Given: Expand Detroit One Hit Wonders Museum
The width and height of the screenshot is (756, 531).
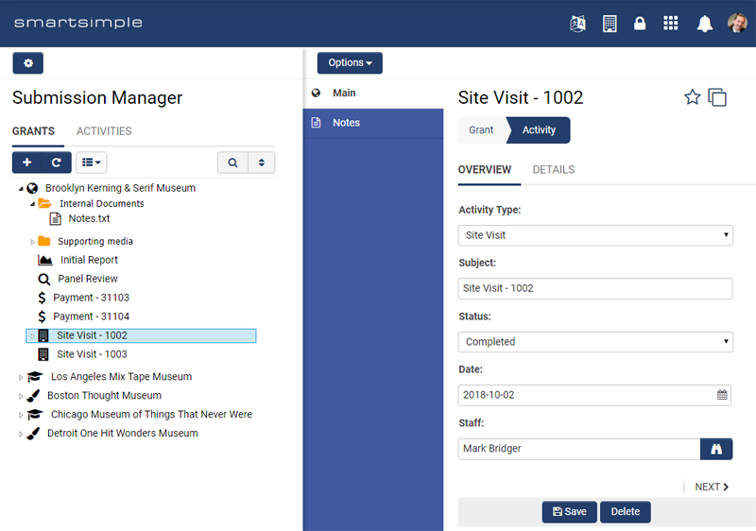Looking at the screenshot, I should point(21,434).
